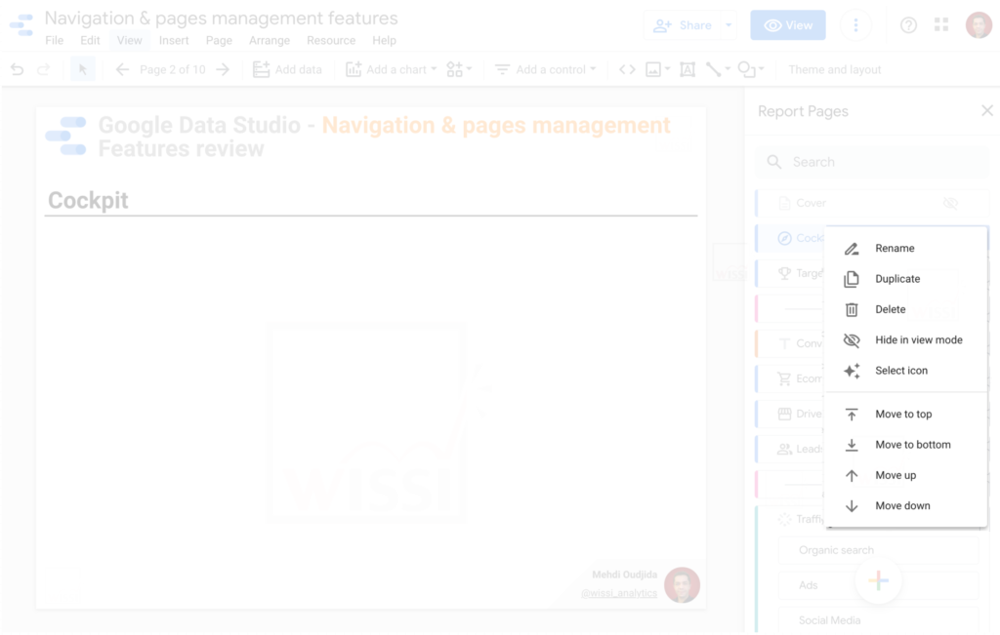Image resolution: width=1000 pixels, height=635 pixels.
Task: Open community visualizations and components dropdown
Action: [x=459, y=69]
